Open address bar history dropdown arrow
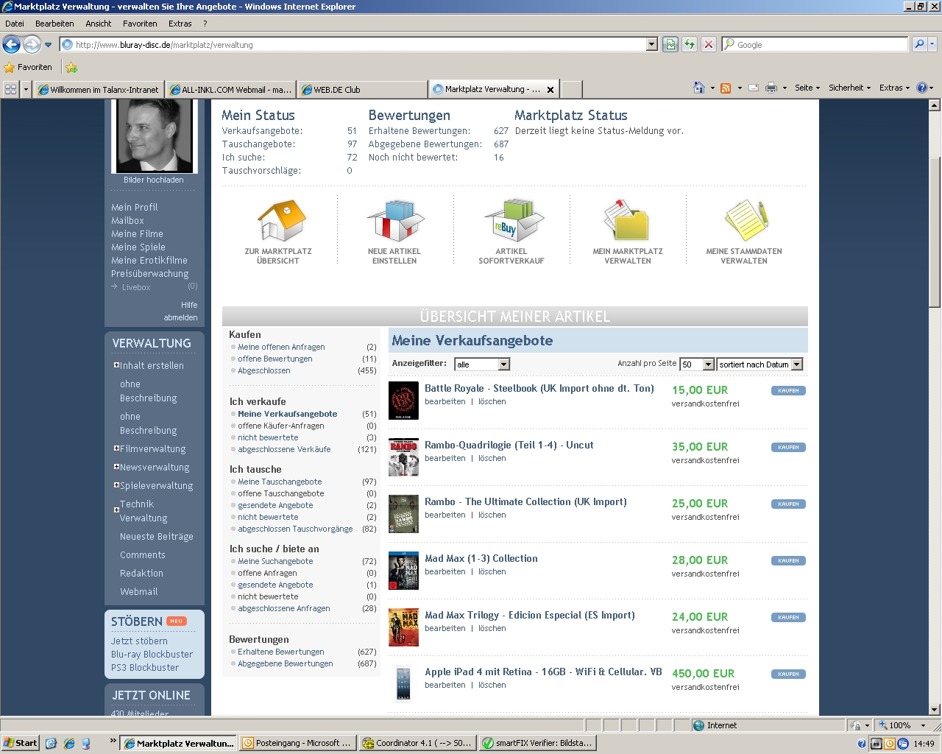942x754 pixels. tap(651, 44)
